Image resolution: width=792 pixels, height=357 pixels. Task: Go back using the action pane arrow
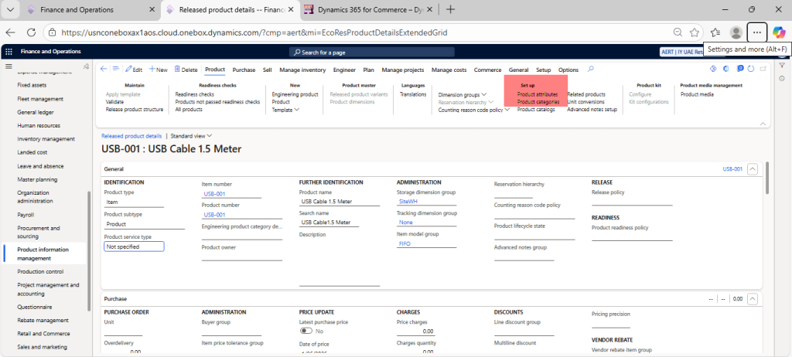click(x=104, y=70)
